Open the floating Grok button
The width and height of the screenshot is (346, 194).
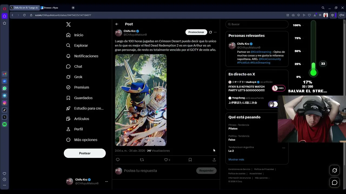point(335,170)
